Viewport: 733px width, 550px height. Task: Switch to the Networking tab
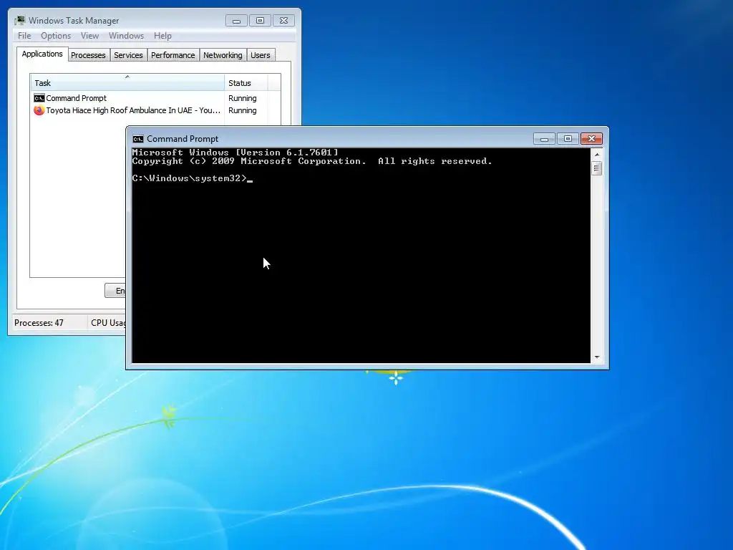(x=223, y=55)
